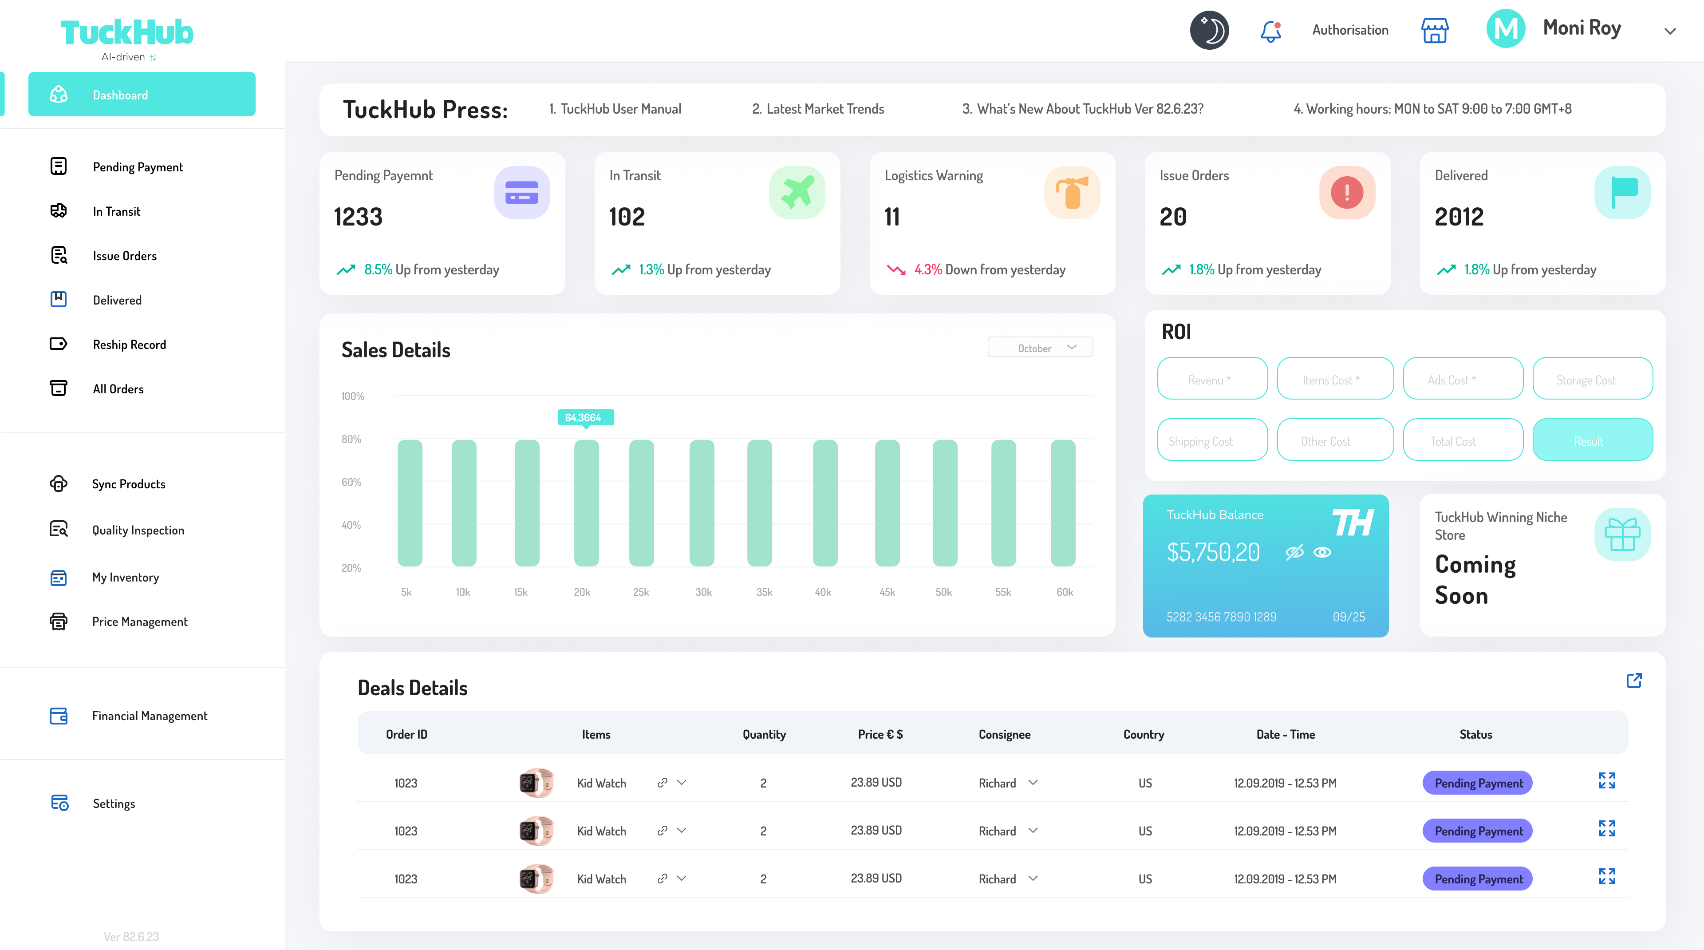
Task: Hide balance with crossed-eye icon
Action: click(x=1294, y=552)
